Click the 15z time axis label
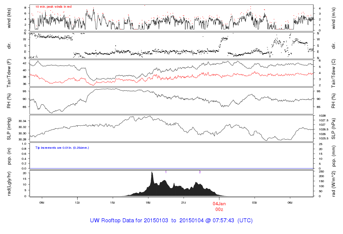 point(113,203)
